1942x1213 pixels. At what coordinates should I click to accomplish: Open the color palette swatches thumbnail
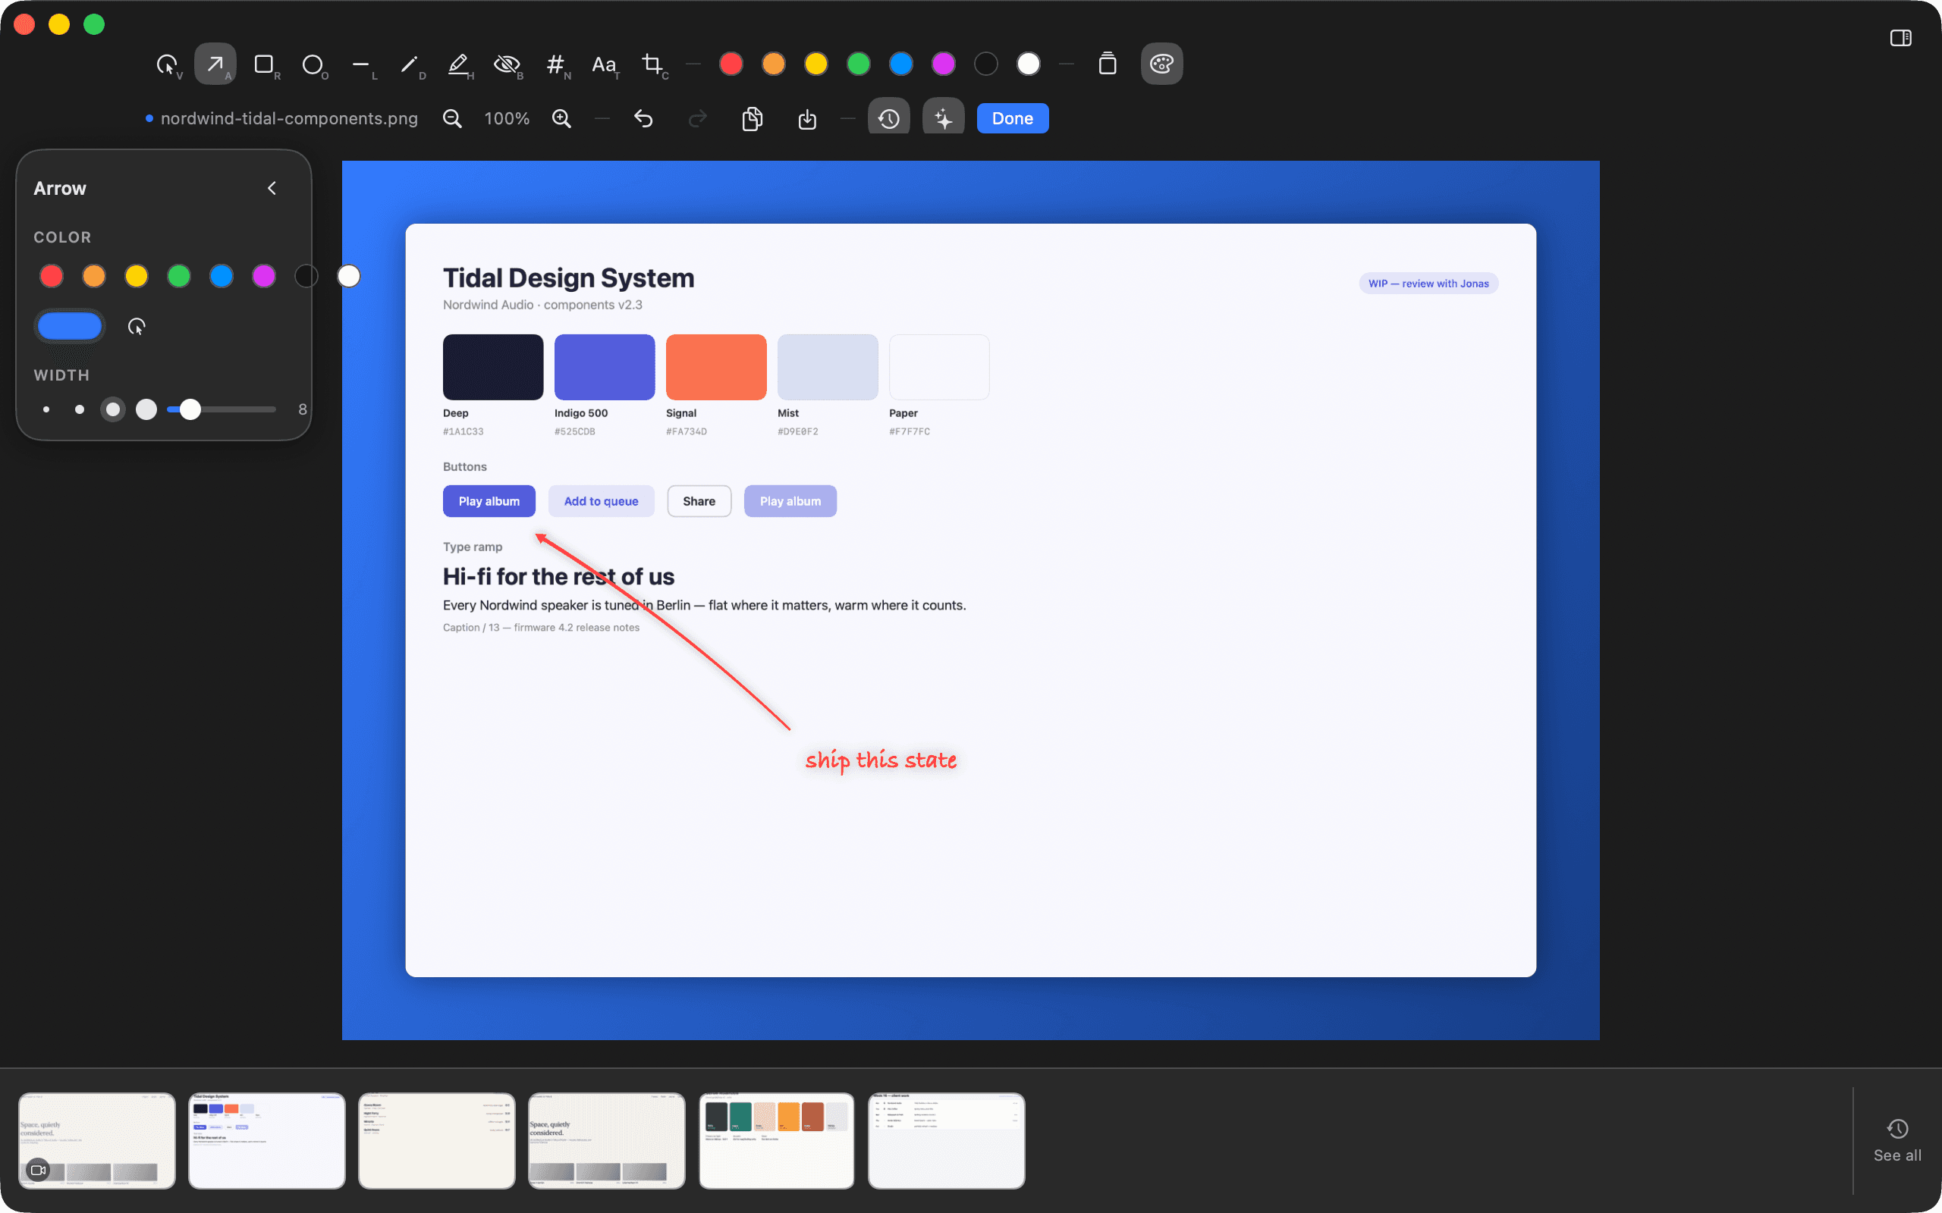coord(777,1140)
